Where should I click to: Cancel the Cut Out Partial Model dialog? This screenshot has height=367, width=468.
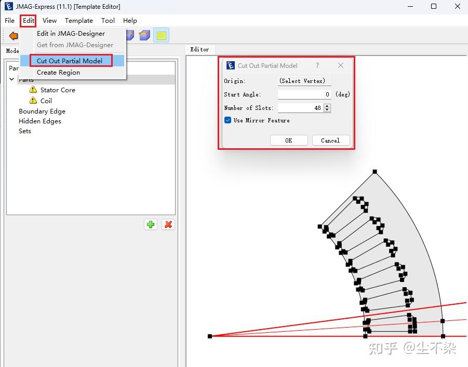point(330,140)
